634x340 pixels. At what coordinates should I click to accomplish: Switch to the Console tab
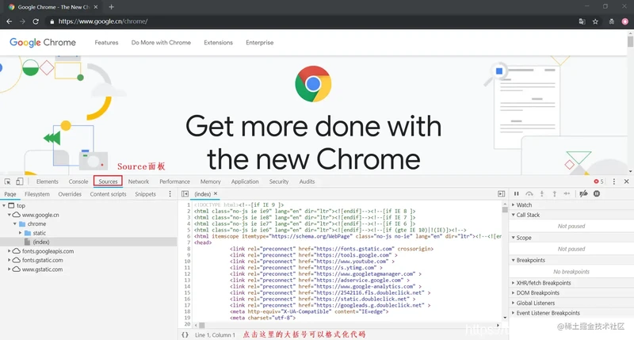tap(78, 181)
